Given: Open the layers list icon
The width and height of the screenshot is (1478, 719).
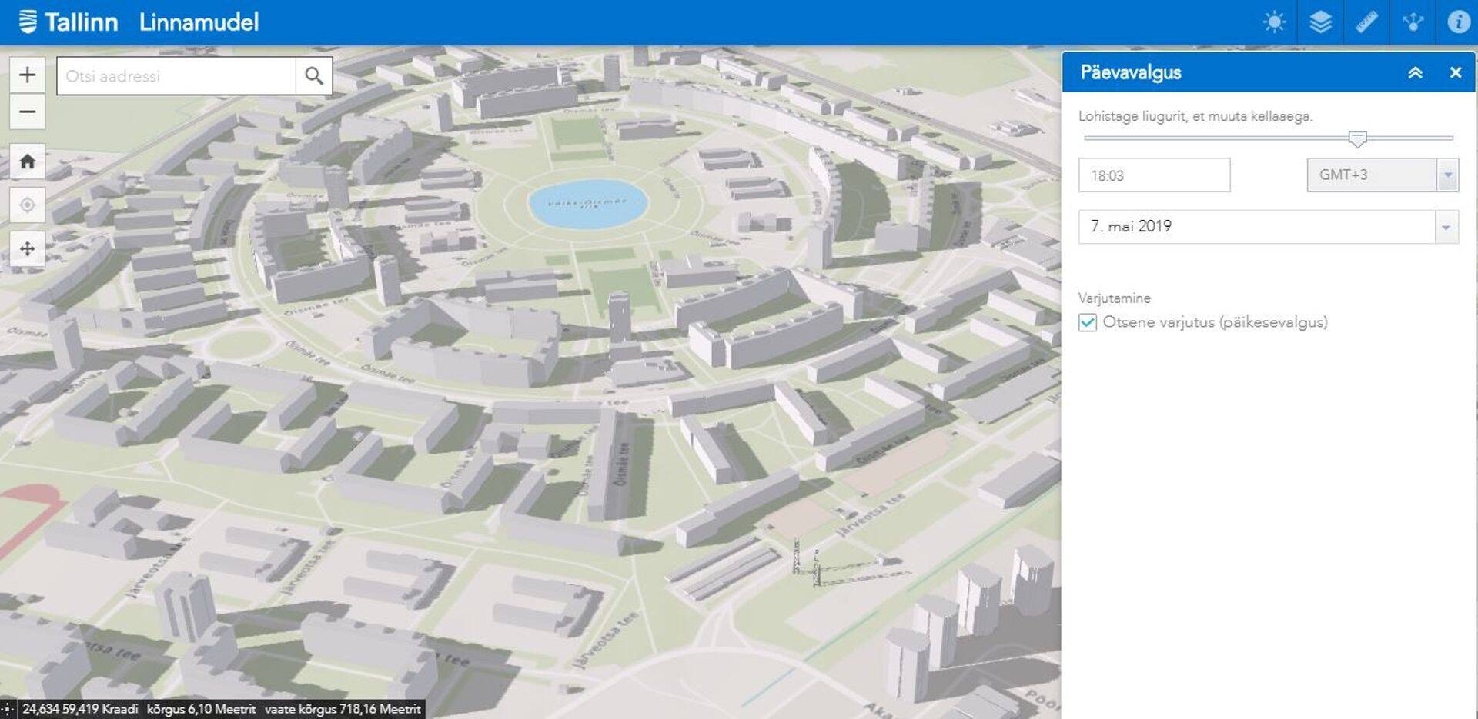Looking at the screenshot, I should click(x=1320, y=22).
